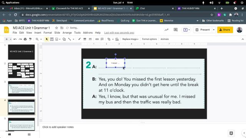
Task: Click the yellow Share button
Action: pyautogui.click(x=225, y=30)
